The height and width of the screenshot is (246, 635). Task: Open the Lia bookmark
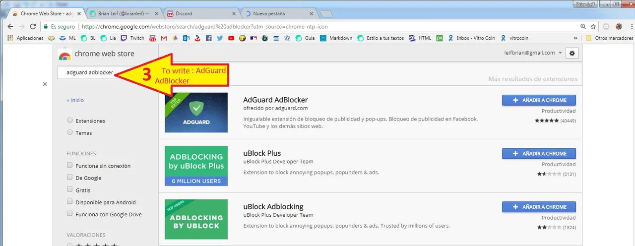(x=108, y=38)
